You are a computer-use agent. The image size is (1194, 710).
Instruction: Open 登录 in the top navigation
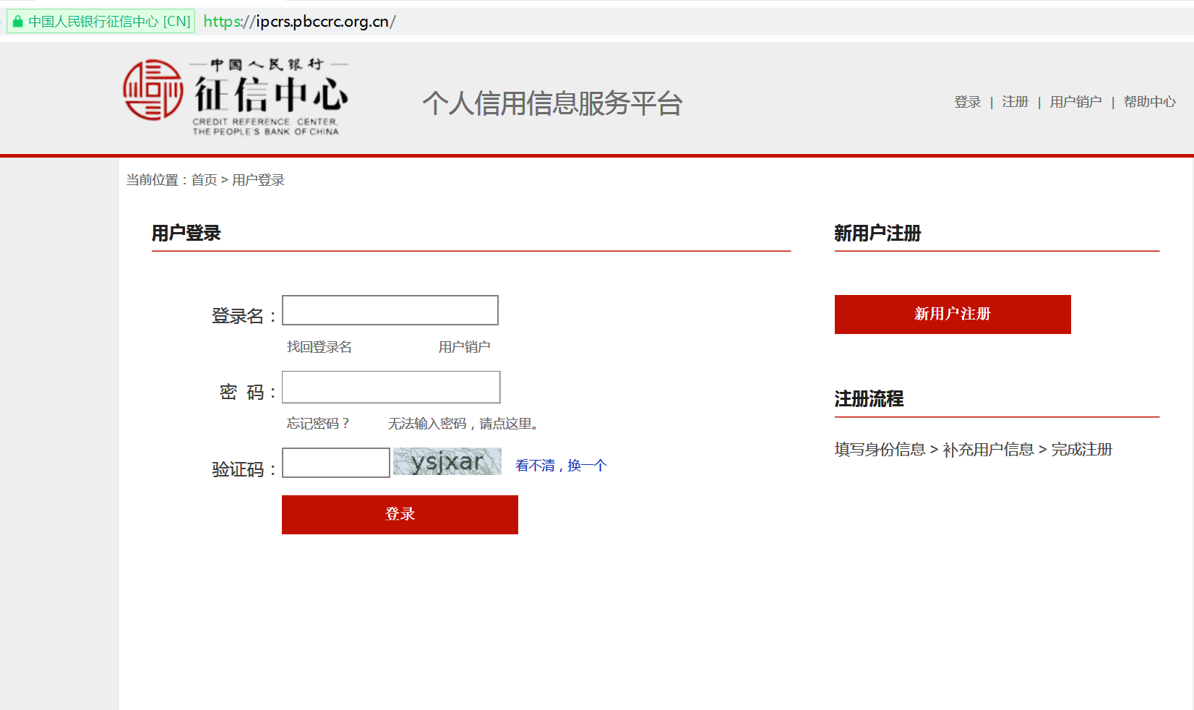click(967, 102)
